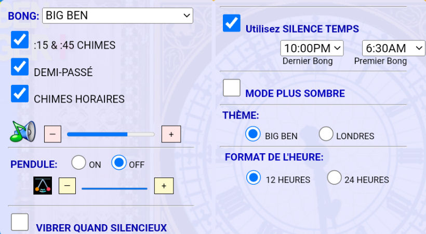Disable CHIMES HORAIRES checkbox

(20, 93)
